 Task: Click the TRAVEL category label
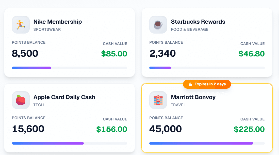(x=178, y=105)
